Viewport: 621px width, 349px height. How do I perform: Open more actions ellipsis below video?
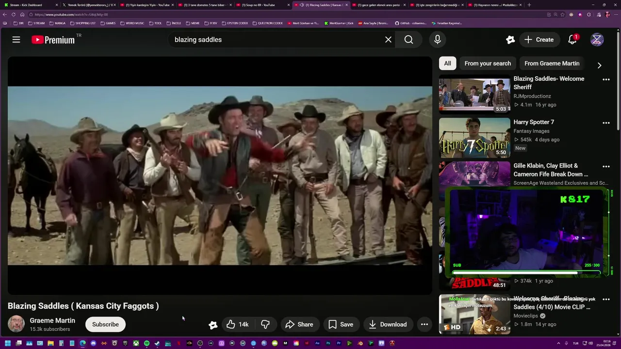tap(424, 324)
